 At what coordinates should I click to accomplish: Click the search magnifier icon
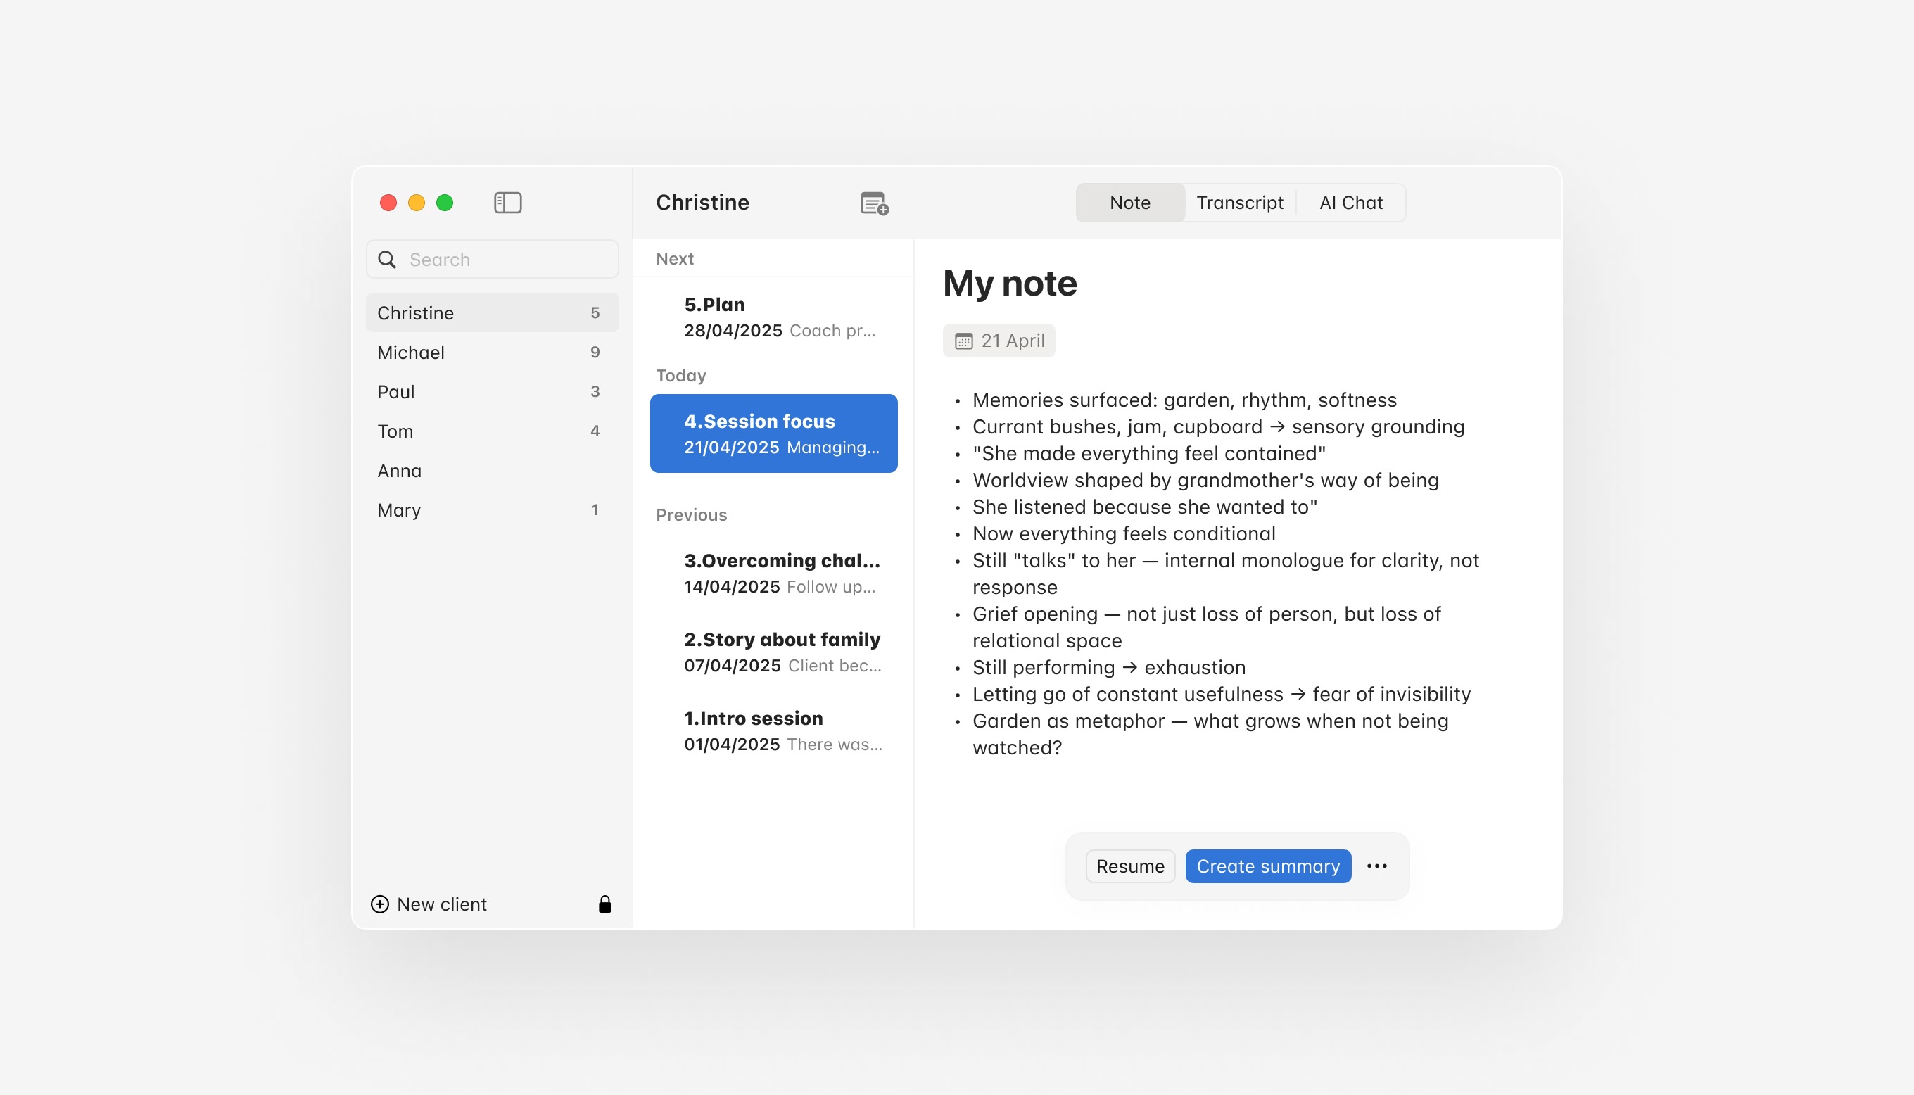pyautogui.click(x=387, y=260)
